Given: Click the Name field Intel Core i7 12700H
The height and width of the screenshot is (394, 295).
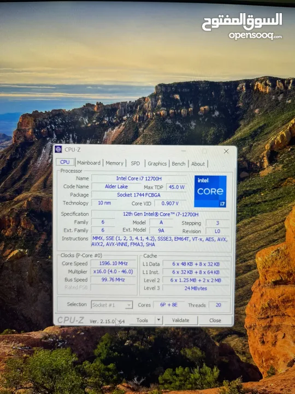Looking at the screenshot, I should [x=139, y=178].
